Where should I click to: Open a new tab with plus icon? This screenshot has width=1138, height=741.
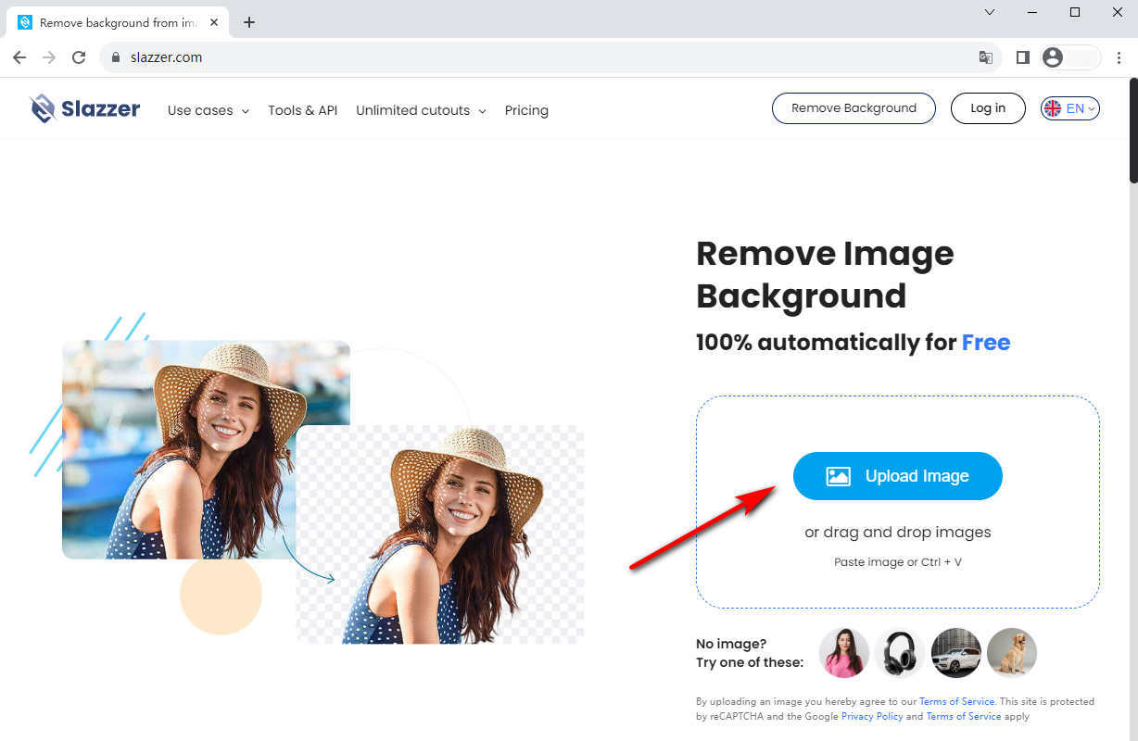click(x=248, y=22)
